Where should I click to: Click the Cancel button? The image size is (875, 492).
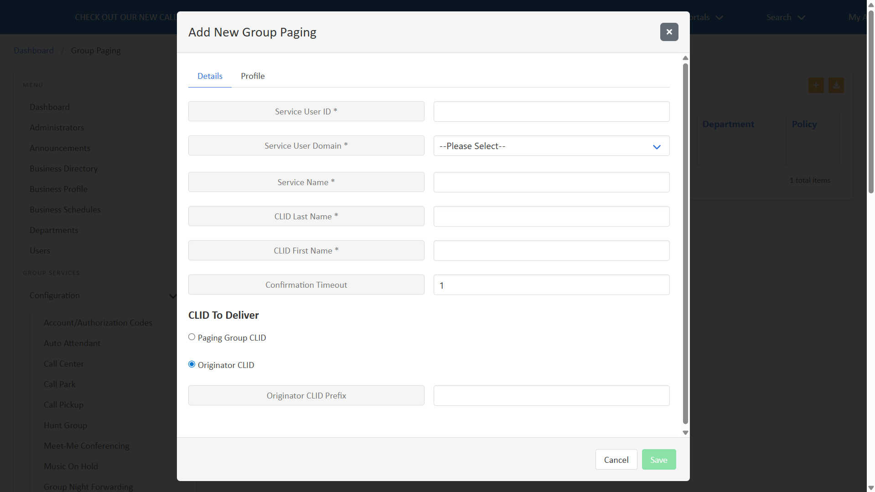[616, 460]
